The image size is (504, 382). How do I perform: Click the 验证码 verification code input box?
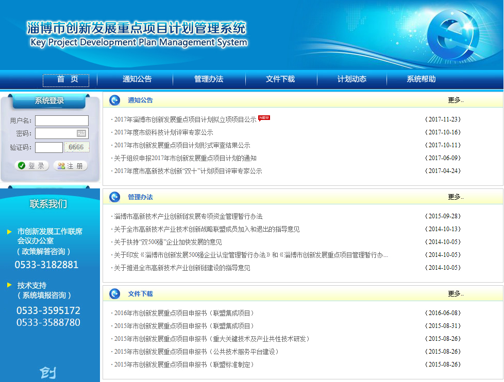(x=49, y=147)
